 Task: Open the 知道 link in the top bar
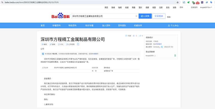[127, 7]
